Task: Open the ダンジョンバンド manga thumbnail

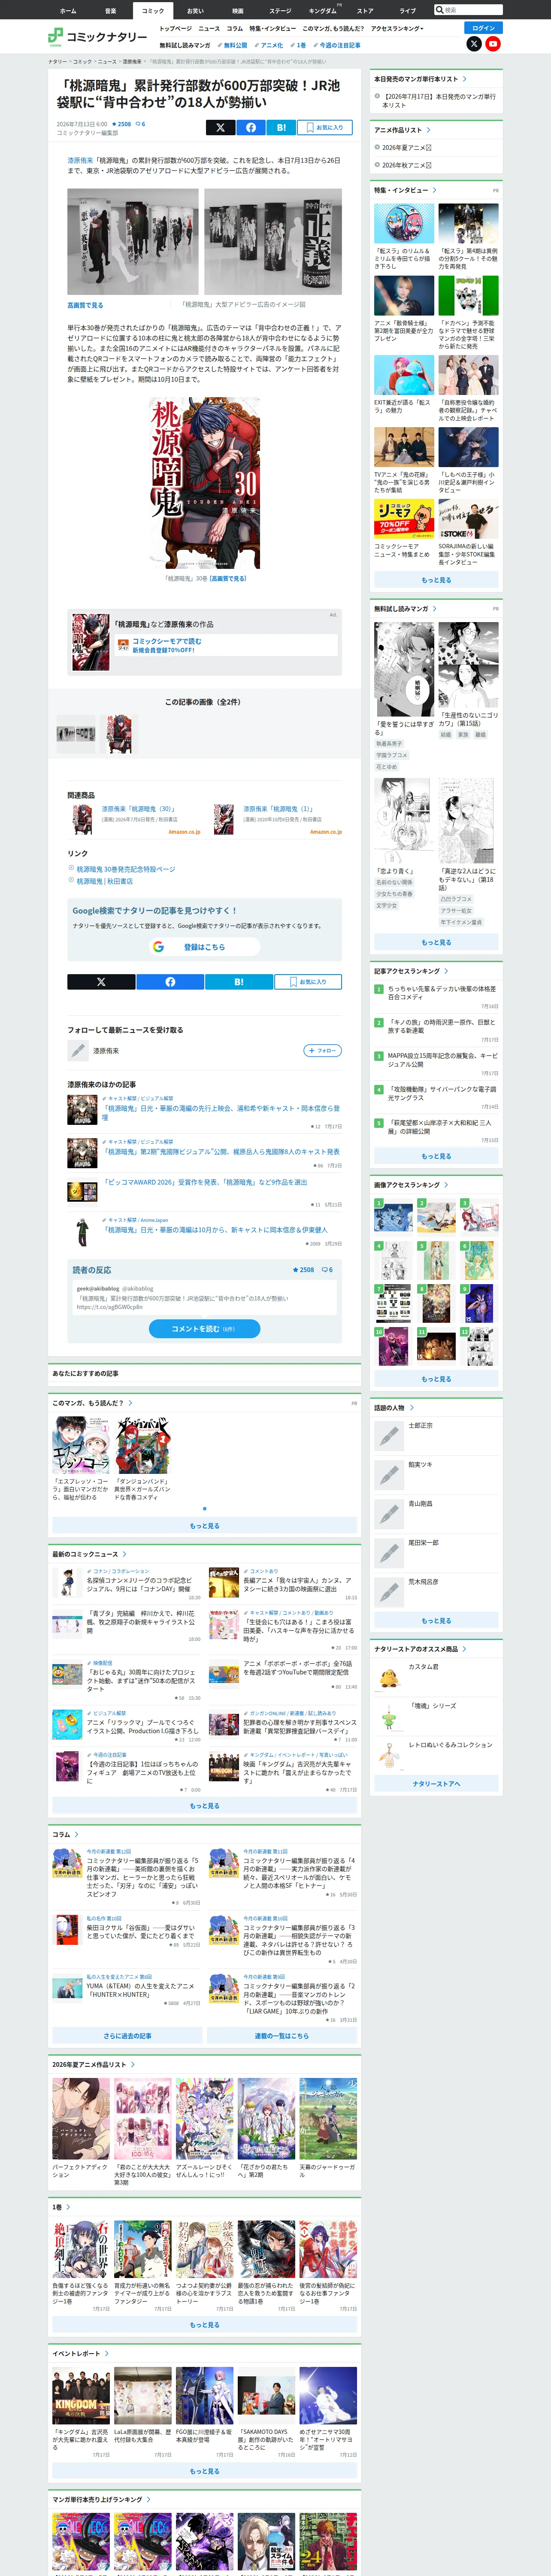Action: pyautogui.click(x=142, y=1445)
